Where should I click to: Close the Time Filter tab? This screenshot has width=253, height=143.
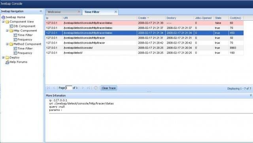tap(116, 11)
